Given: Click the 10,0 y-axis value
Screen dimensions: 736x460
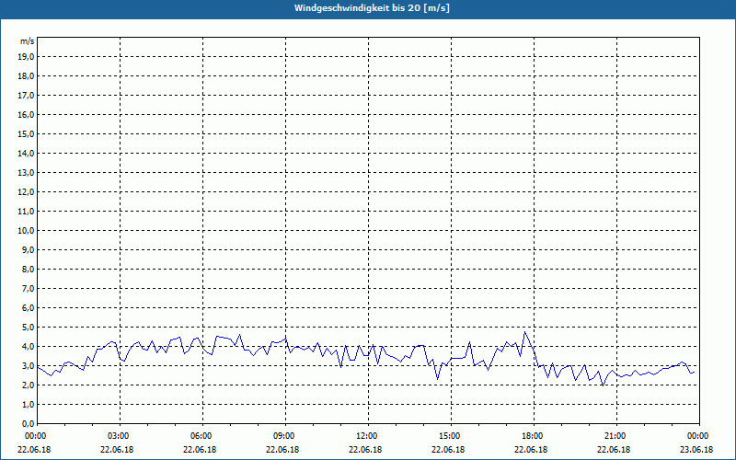Looking at the screenshot, I should point(27,231).
